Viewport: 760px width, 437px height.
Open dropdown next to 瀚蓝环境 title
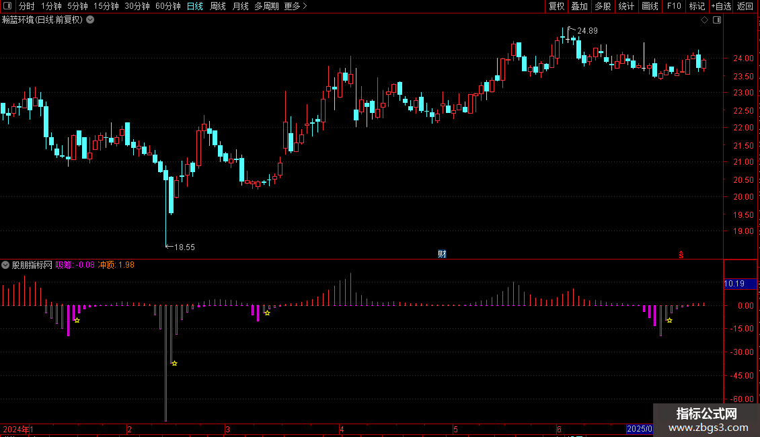[x=90, y=20]
